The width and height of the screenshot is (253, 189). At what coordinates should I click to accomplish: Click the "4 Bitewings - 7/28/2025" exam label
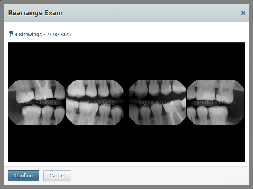click(42, 35)
